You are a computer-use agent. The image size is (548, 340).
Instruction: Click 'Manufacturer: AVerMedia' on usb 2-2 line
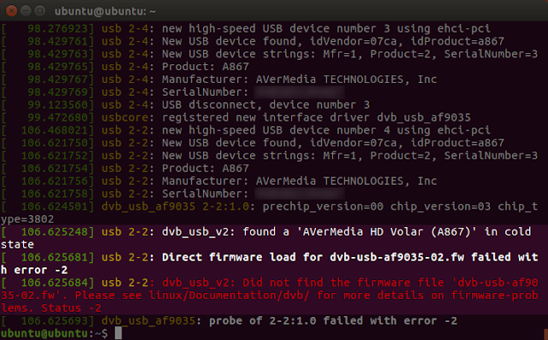(239, 181)
